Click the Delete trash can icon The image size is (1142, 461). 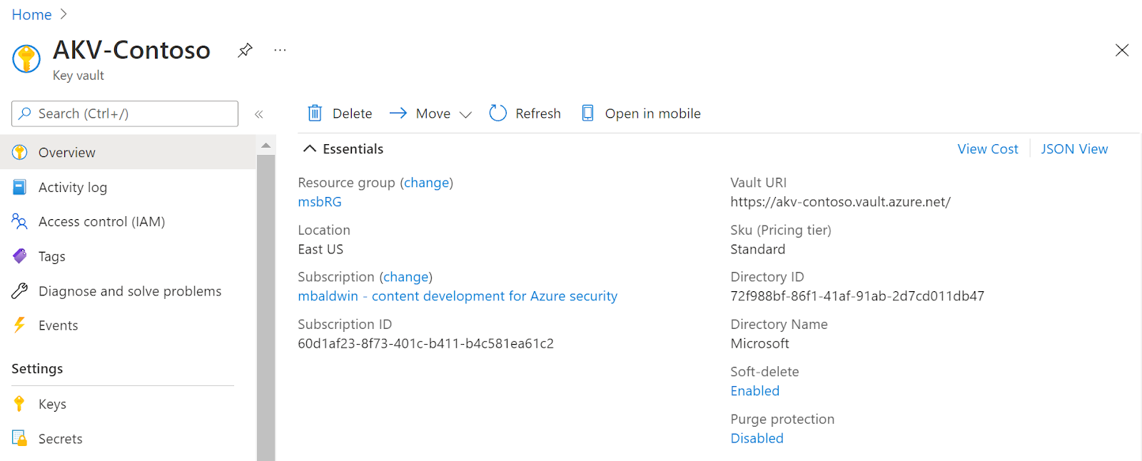315,113
